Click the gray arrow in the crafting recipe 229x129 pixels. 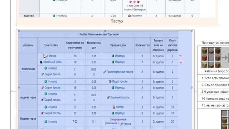225,58
